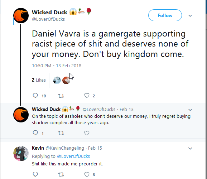Click reply icon on main Daniel Vavra tweet
207x179 pixels.
[35, 96]
